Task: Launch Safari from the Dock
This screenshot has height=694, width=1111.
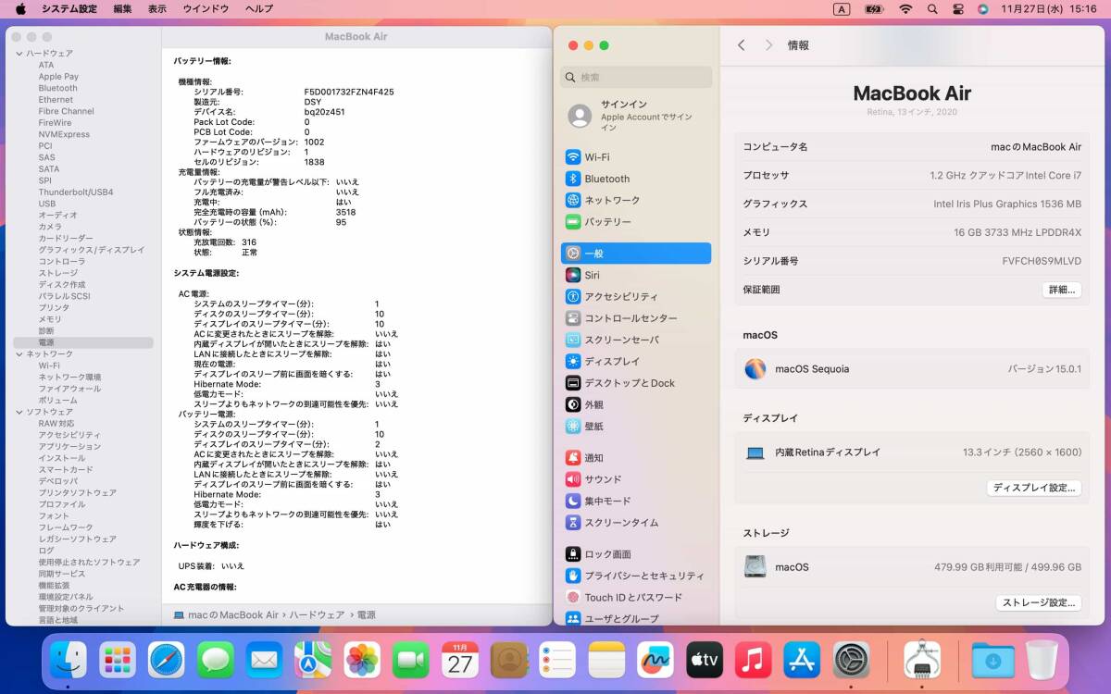Action: pyautogui.click(x=167, y=660)
